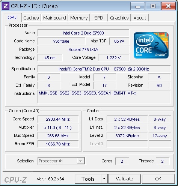The width and height of the screenshot is (178, 186).
Task: Click the L1 Data associativity 8-way
Action: click(x=160, y=119)
